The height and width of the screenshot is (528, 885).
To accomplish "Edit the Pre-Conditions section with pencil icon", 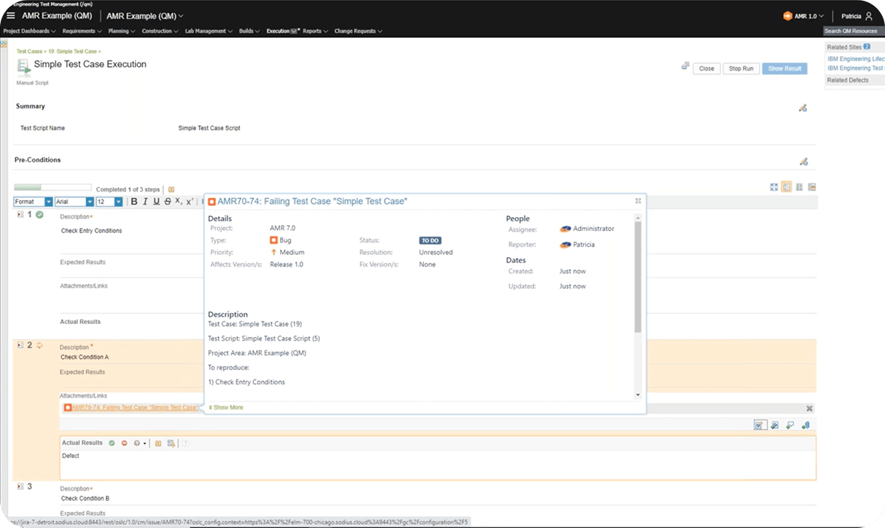I will [803, 162].
